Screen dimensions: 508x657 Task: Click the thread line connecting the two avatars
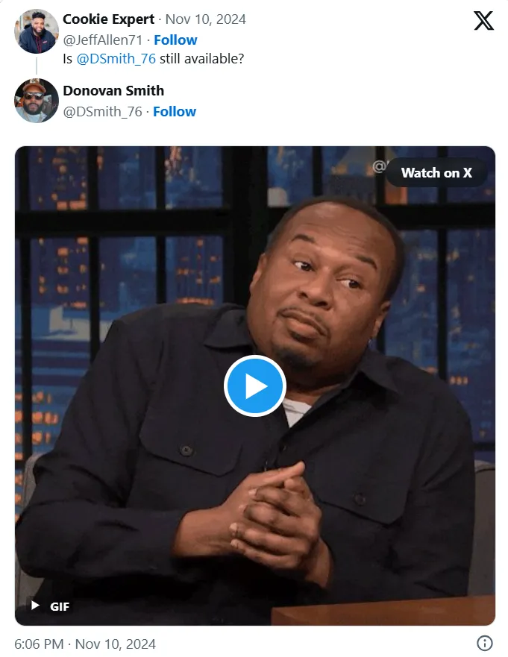(37, 66)
